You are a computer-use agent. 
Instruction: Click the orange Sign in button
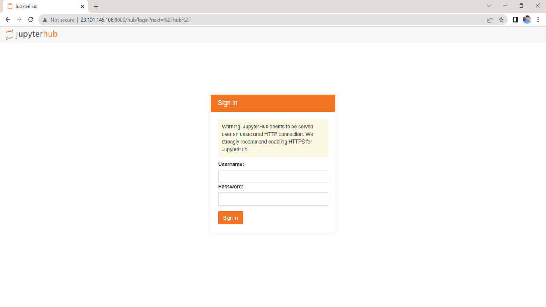230,218
